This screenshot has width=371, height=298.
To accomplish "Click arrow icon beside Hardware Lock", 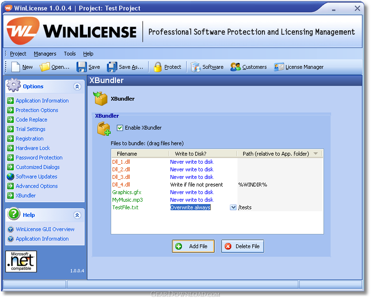I will pos(10,148).
